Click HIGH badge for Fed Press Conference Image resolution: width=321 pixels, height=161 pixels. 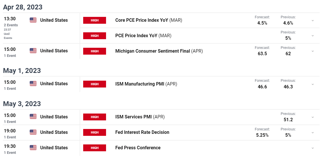coord(95,148)
